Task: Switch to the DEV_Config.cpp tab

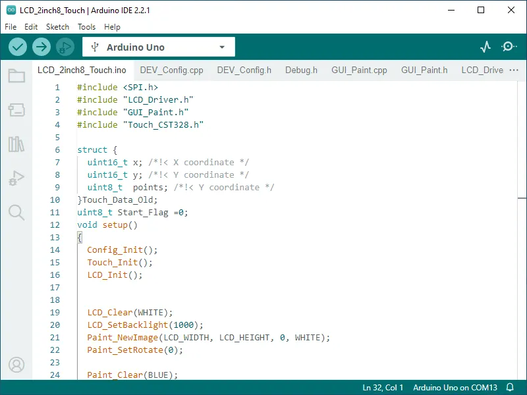Action: (x=171, y=70)
